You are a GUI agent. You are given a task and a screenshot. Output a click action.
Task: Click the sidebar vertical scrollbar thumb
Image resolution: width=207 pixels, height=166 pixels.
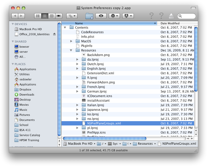point(59,79)
